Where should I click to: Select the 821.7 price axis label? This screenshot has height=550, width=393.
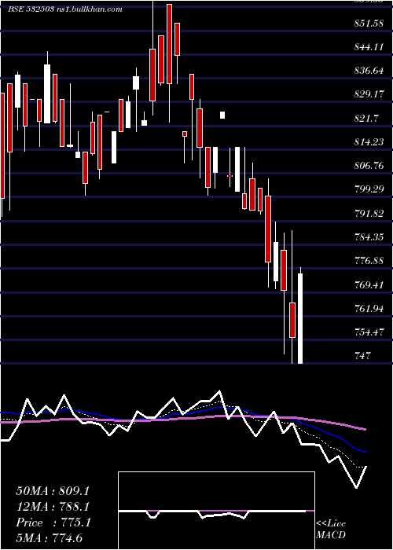tap(366, 119)
